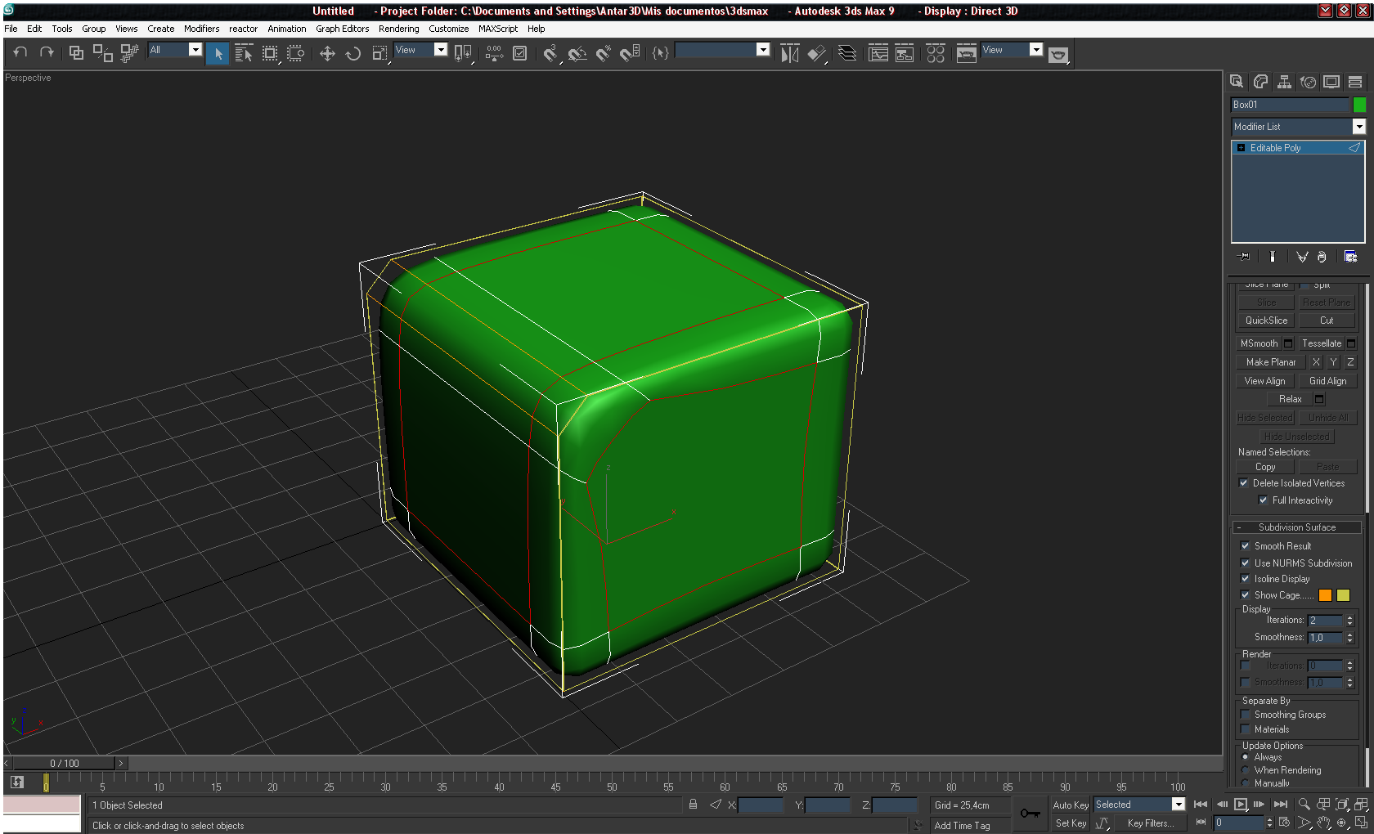The image size is (1374, 834).
Task: Open the Customize menu
Action: pyautogui.click(x=448, y=29)
